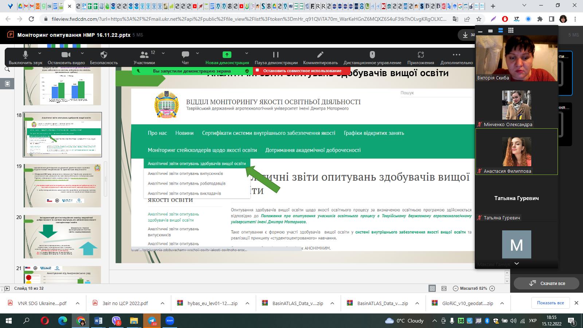583x328 pixels.
Task: Select Вікторія Скиба video tile
Action: click(517, 58)
